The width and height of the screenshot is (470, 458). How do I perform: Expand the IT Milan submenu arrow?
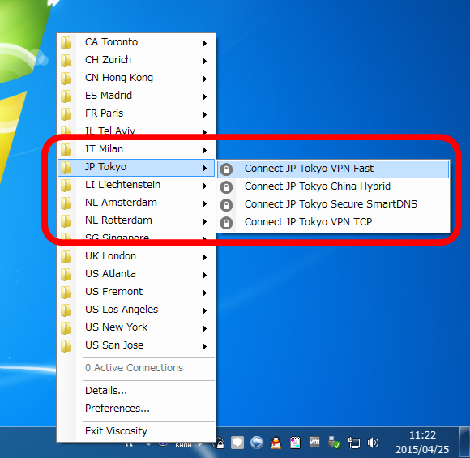coord(205,150)
